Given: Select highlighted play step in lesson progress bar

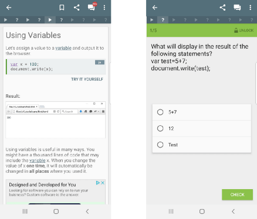Looking at the screenshot, I should tap(50, 20).
